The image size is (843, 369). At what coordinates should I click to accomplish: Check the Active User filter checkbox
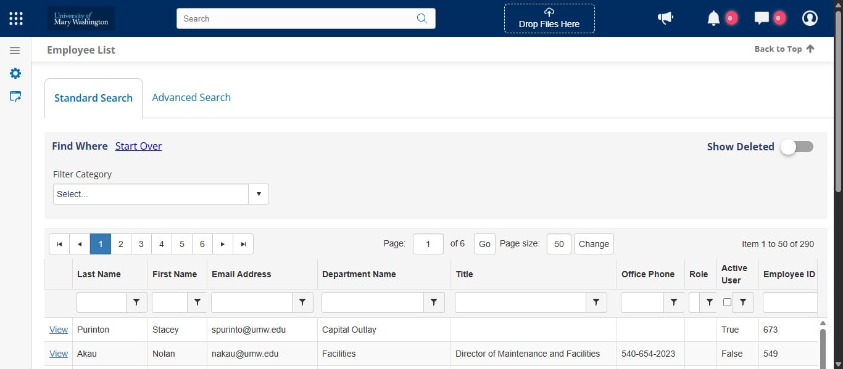click(727, 302)
